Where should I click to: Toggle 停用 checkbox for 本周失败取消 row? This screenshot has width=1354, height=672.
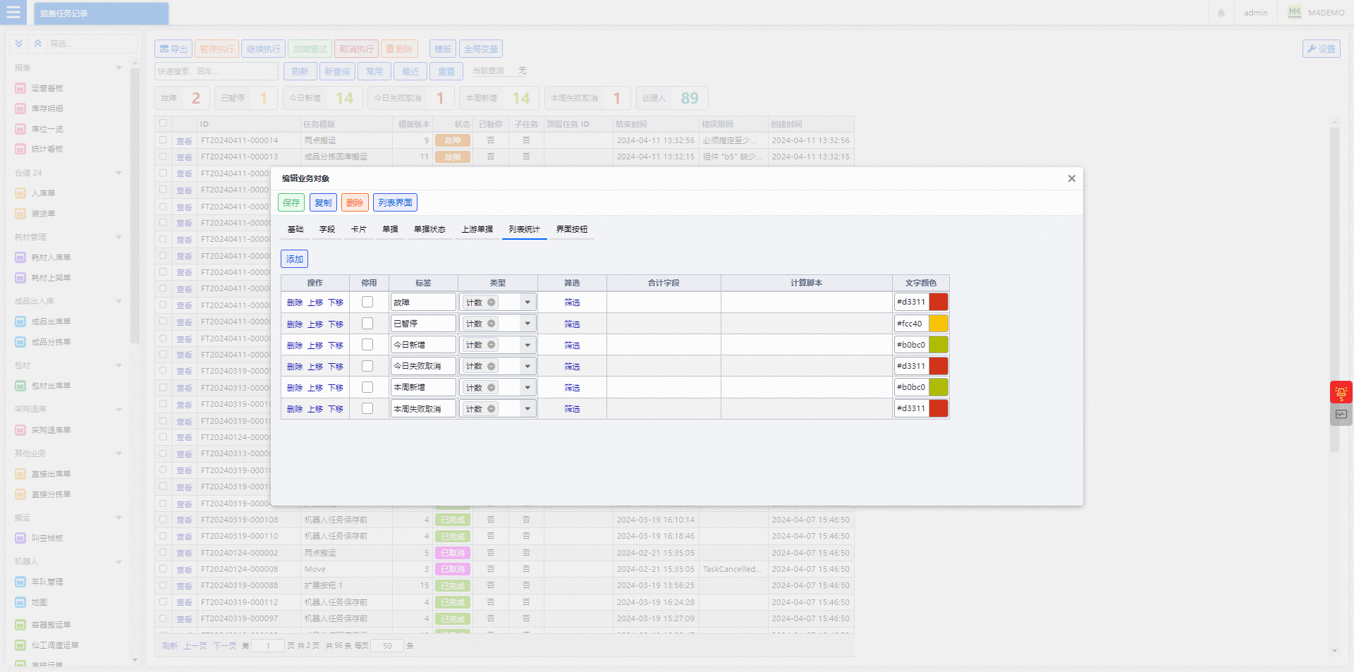point(367,408)
